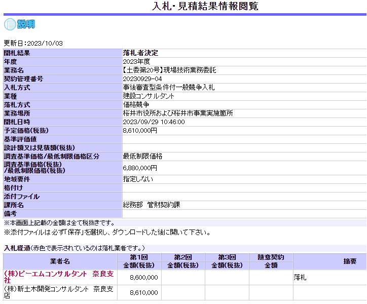Select the 総務部 管財契約課 department cell
The image size is (367, 304).
point(152,205)
